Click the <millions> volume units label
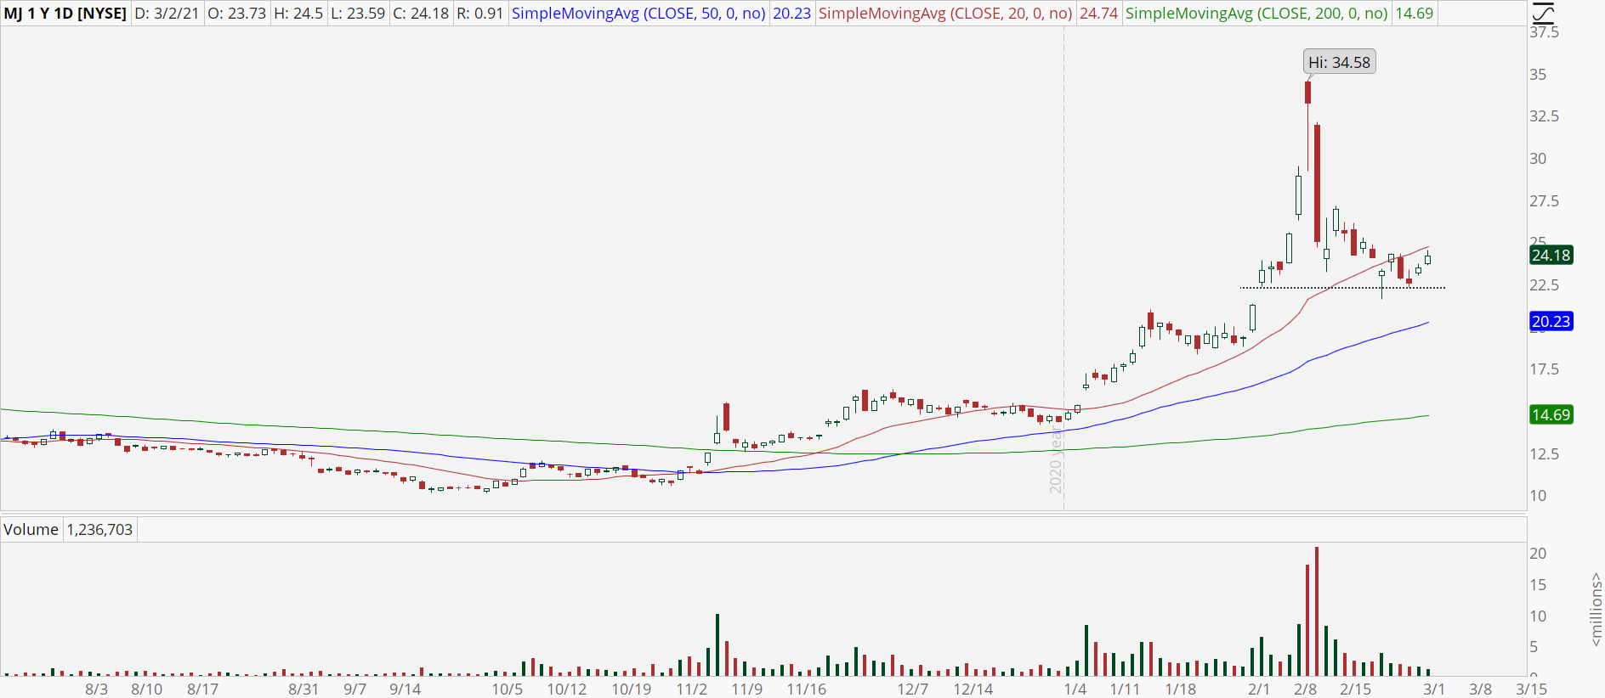The height and width of the screenshot is (698, 1605). coord(1596,609)
